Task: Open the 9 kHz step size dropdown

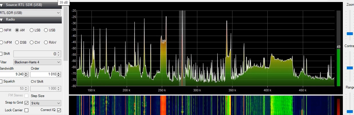Action: pyautogui.click(x=46, y=103)
